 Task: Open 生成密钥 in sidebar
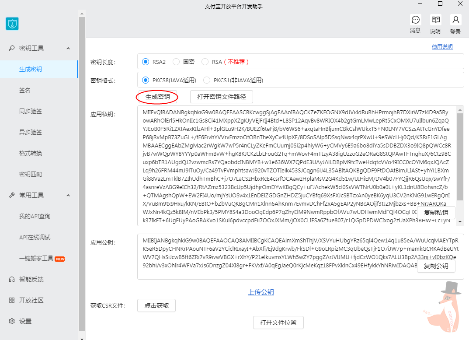point(38,69)
